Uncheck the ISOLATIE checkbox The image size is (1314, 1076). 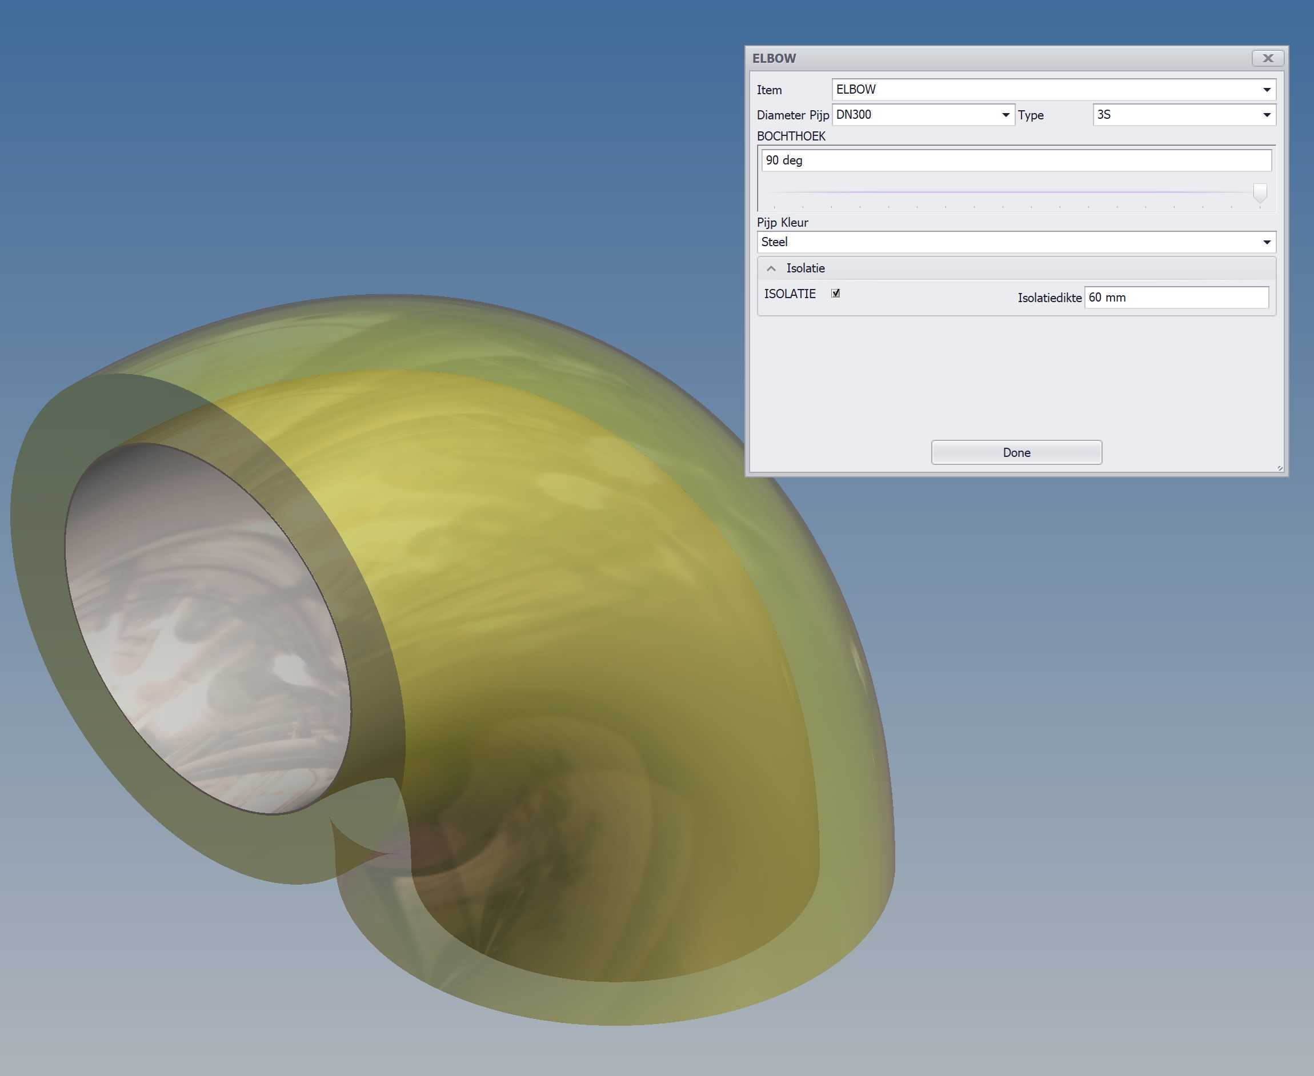pos(835,293)
